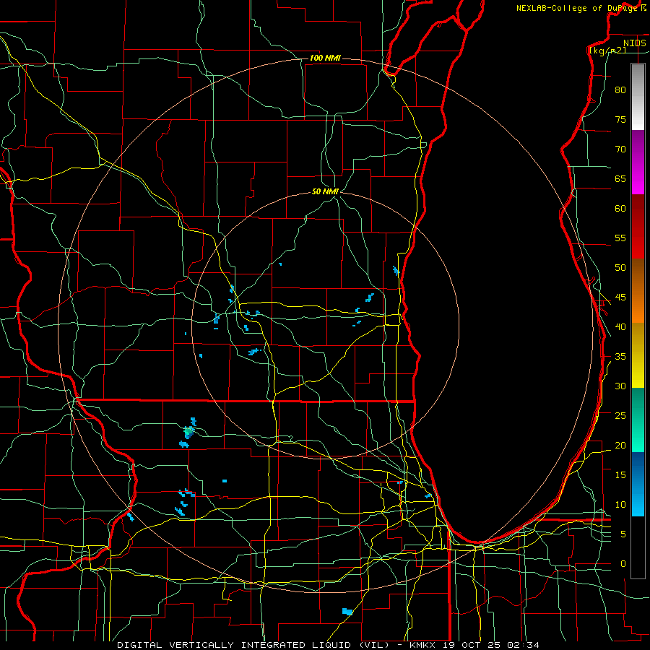The width and height of the screenshot is (650, 650).
Task: Pick the red segment of the color bar
Action: 638,227
